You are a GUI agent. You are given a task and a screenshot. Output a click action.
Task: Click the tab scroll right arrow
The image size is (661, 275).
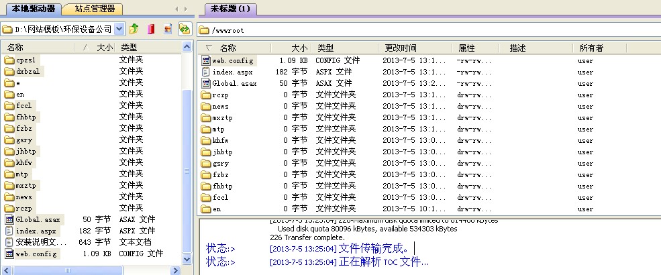[x=186, y=9]
